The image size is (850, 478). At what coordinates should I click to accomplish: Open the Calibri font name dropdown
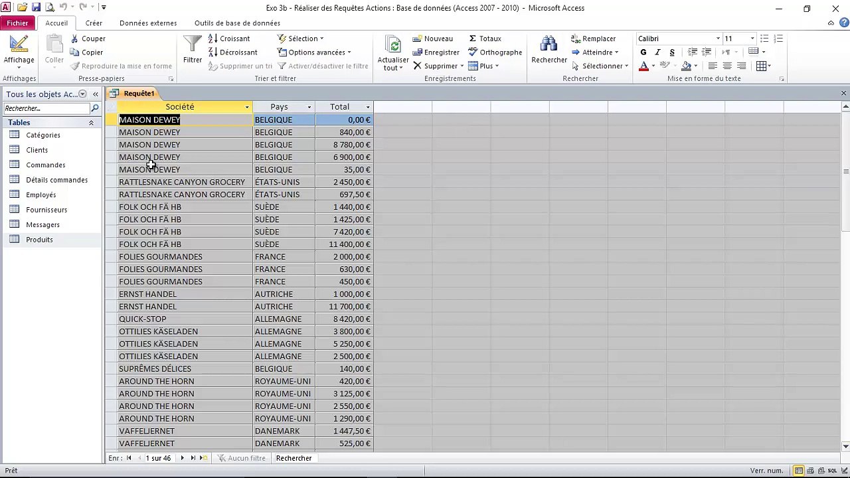(718, 39)
